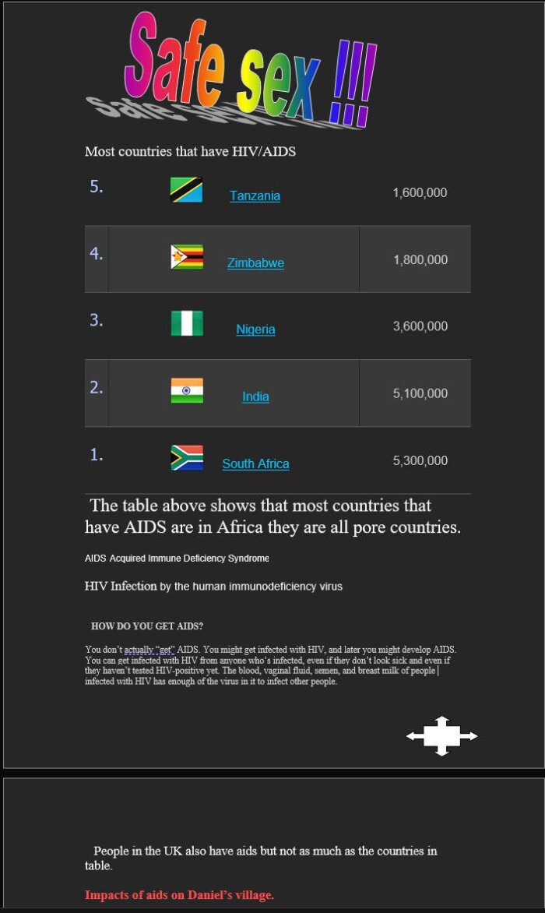The image size is (545, 913).
Task: Click the 'HOW DO YOU GET AIDS?' heading
Action: pyautogui.click(x=147, y=626)
